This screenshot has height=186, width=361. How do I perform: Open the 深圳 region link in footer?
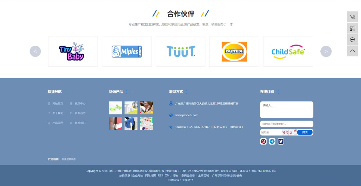[x=221, y=175]
